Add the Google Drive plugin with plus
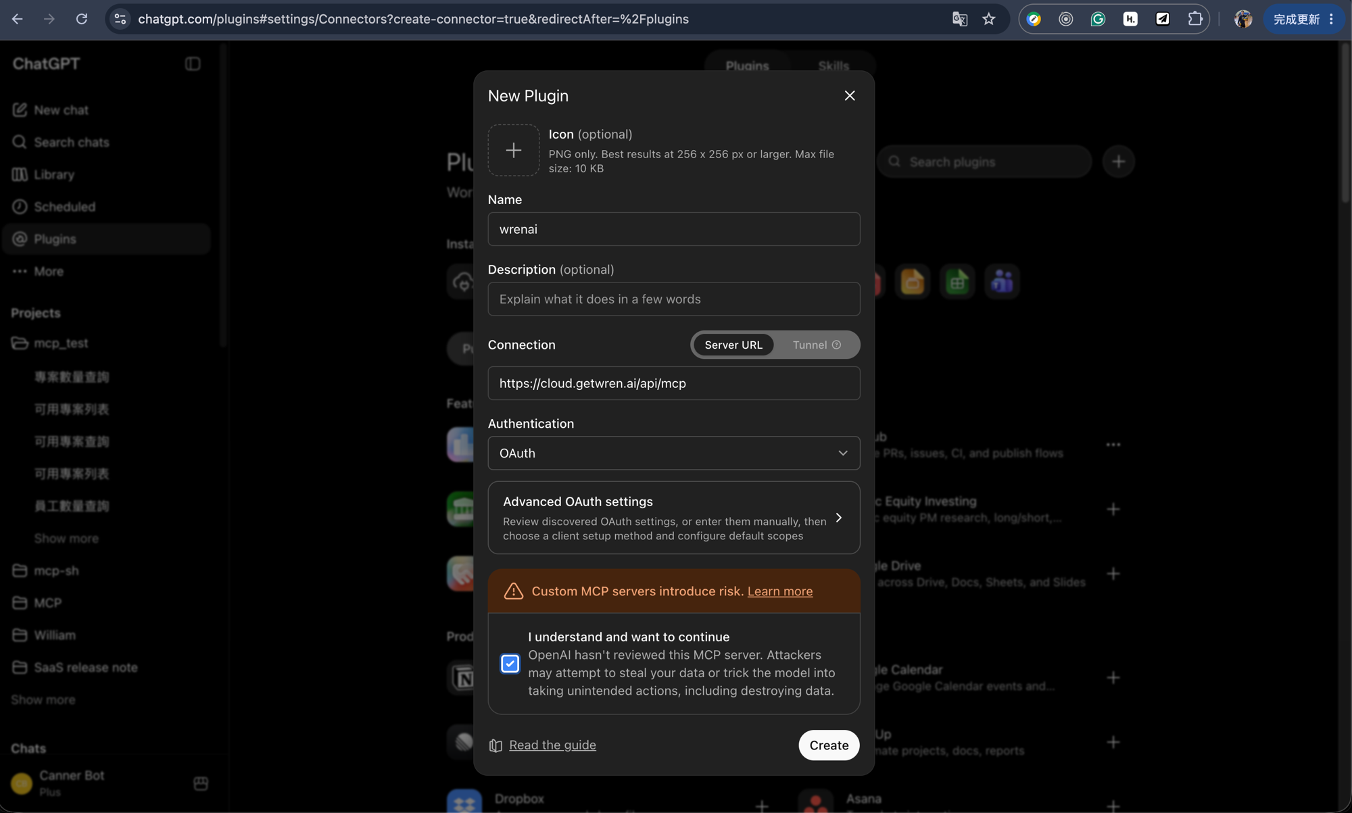The height and width of the screenshot is (813, 1352). pyautogui.click(x=1113, y=574)
